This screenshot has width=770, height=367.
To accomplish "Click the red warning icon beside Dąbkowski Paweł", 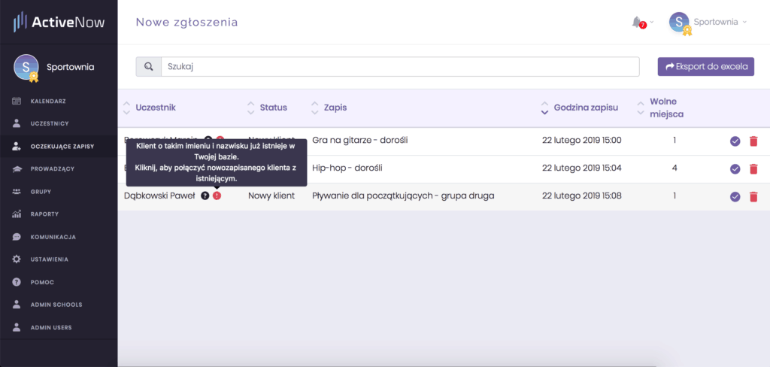I will [217, 196].
